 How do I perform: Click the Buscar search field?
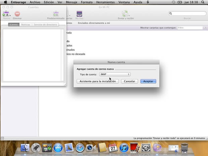coord(187,13)
